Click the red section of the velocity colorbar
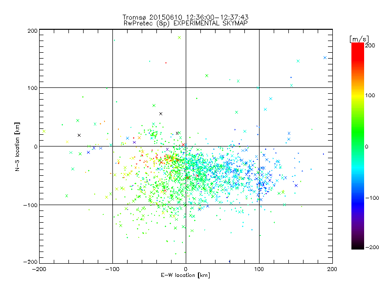The height and width of the screenshot is (293, 391). click(358, 51)
